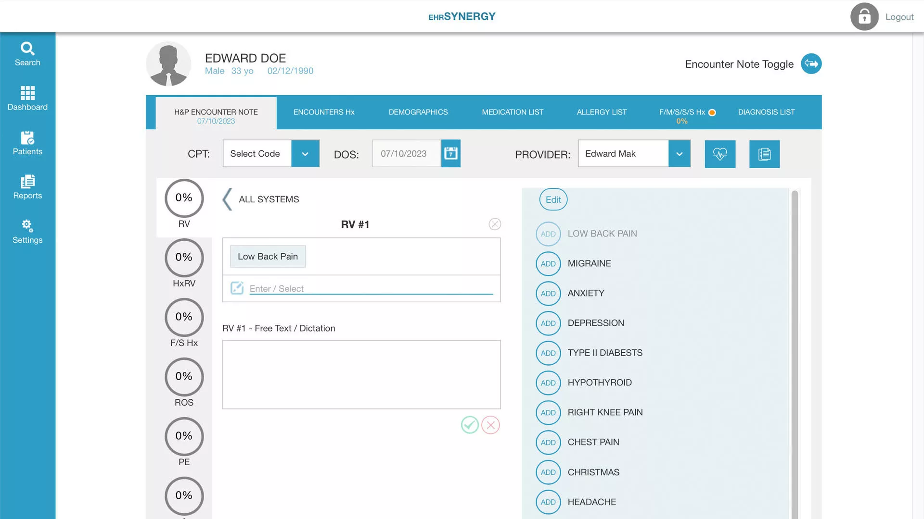Click the HxRV 0% progress circle
924x519 pixels.
tap(184, 258)
